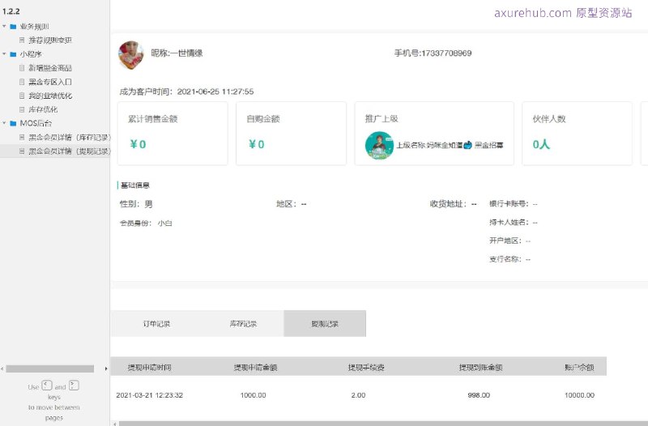Click the 昵称:一世情缘 text

177,53
